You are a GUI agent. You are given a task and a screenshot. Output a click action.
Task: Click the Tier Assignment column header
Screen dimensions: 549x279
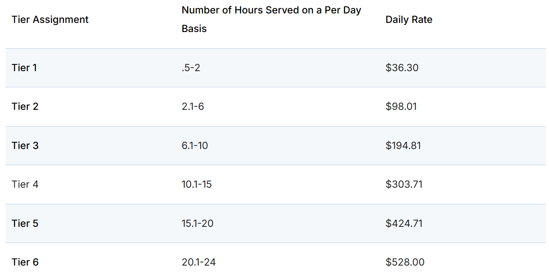pos(50,20)
